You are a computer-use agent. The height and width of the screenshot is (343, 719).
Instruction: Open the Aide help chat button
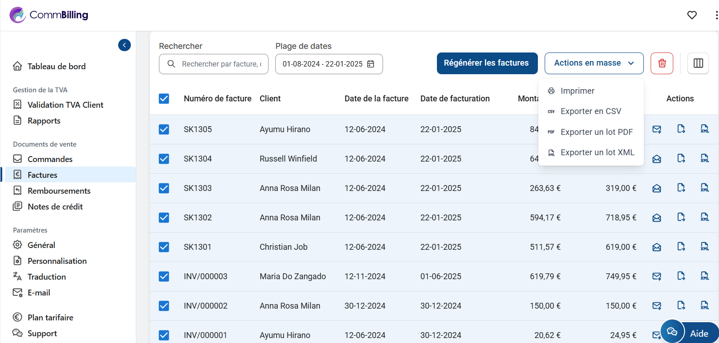tap(690, 333)
